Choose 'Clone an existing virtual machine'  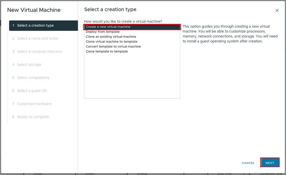click(x=132, y=37)
